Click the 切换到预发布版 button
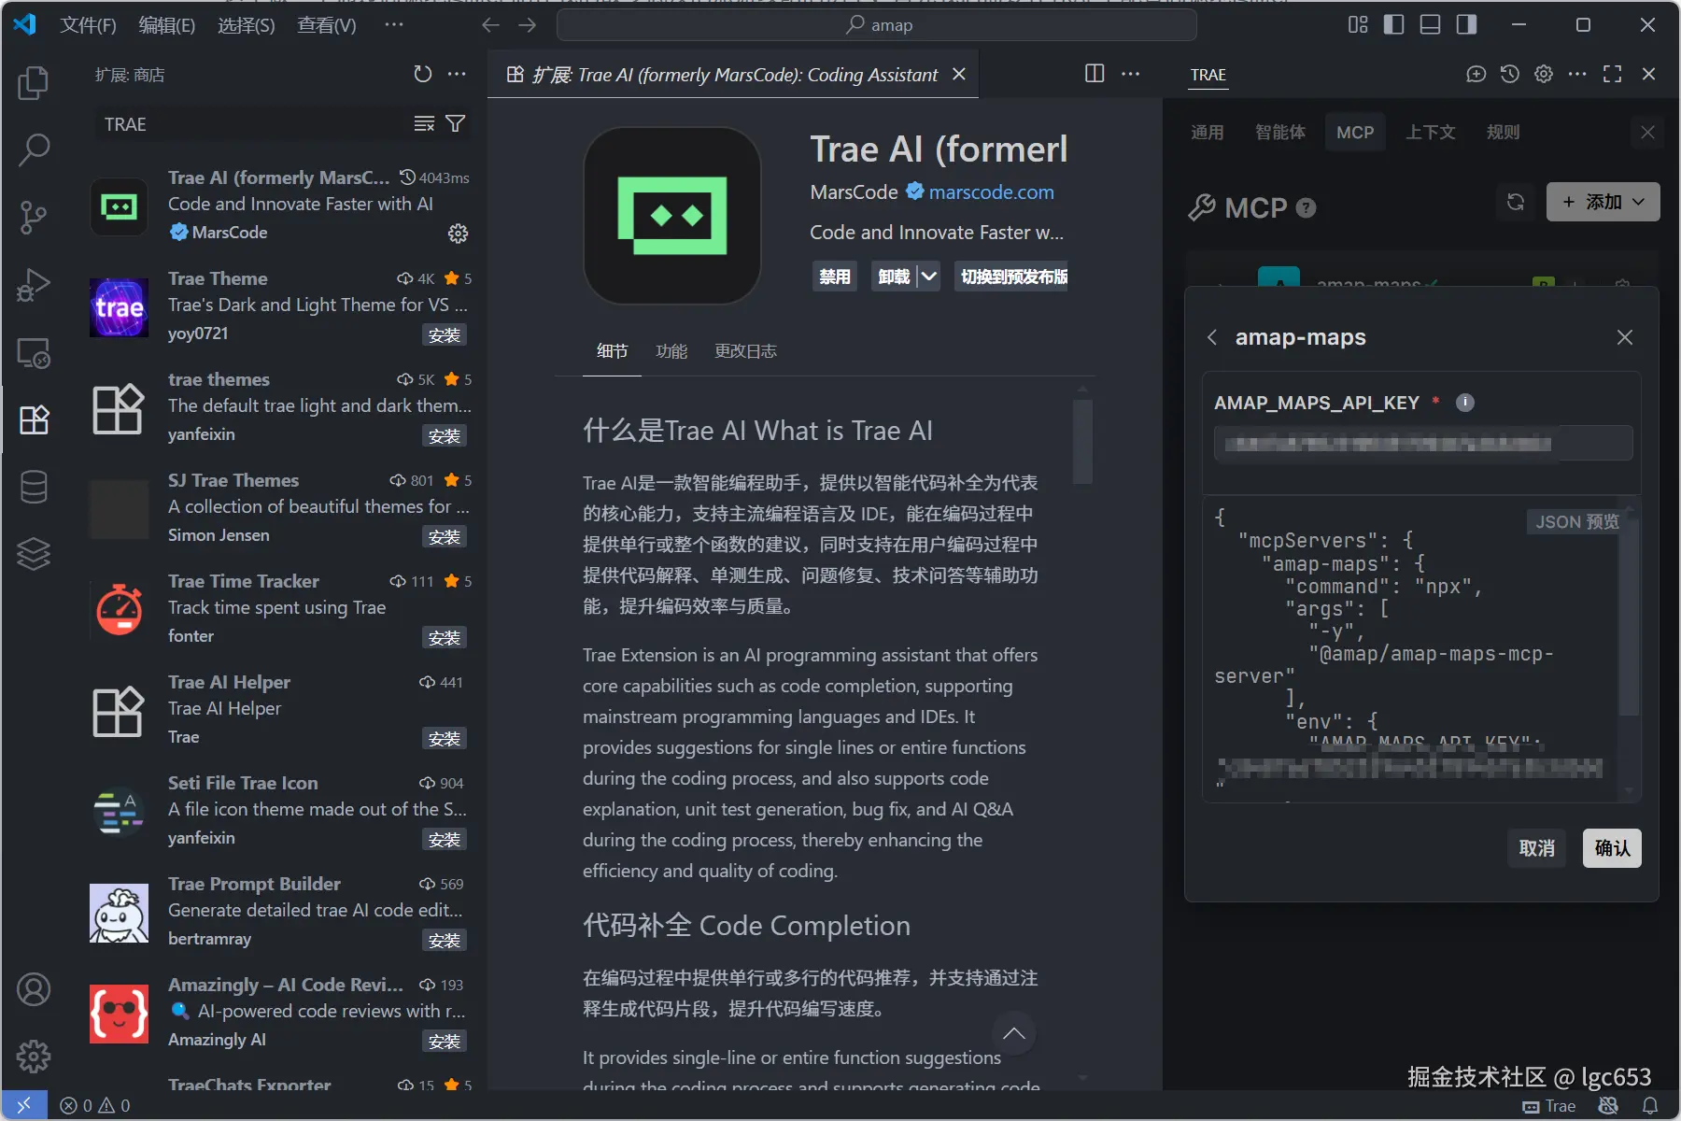 coord(1011,277)
